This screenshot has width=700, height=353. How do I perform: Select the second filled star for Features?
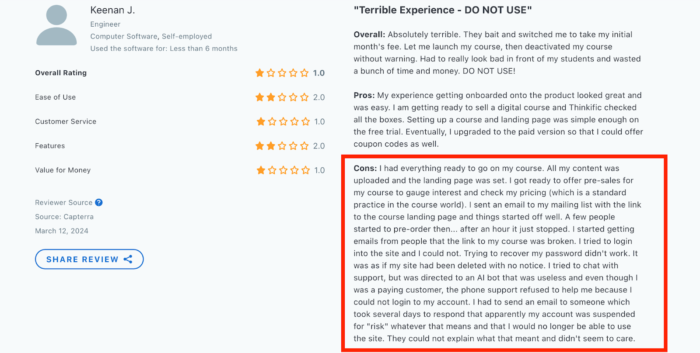pos(270,146)
